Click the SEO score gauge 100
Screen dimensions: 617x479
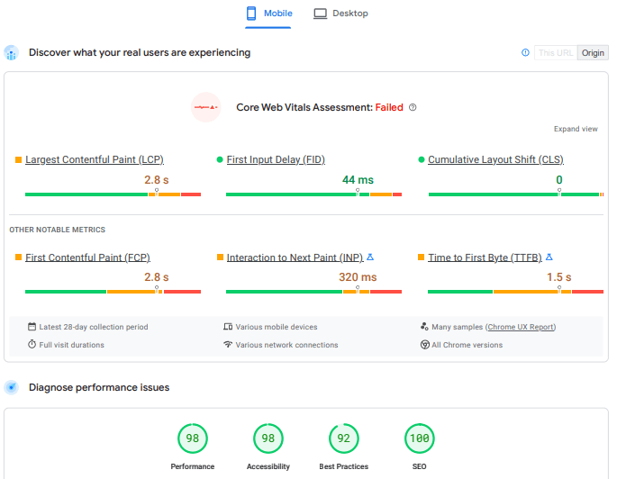tap(419, 438)
